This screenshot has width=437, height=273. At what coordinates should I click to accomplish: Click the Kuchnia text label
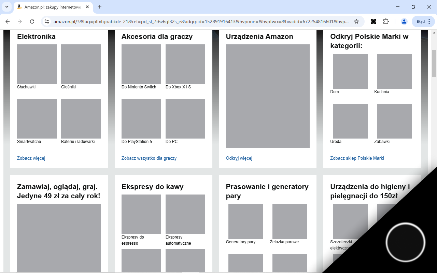point(382,92)
